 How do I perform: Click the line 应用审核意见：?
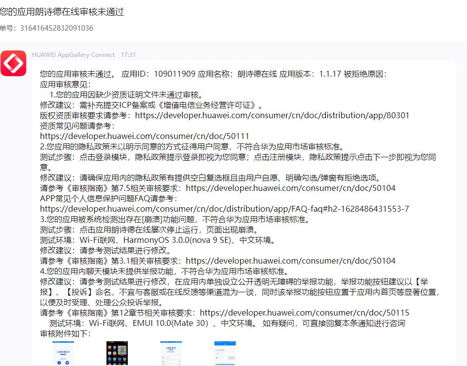pos(65,85)
